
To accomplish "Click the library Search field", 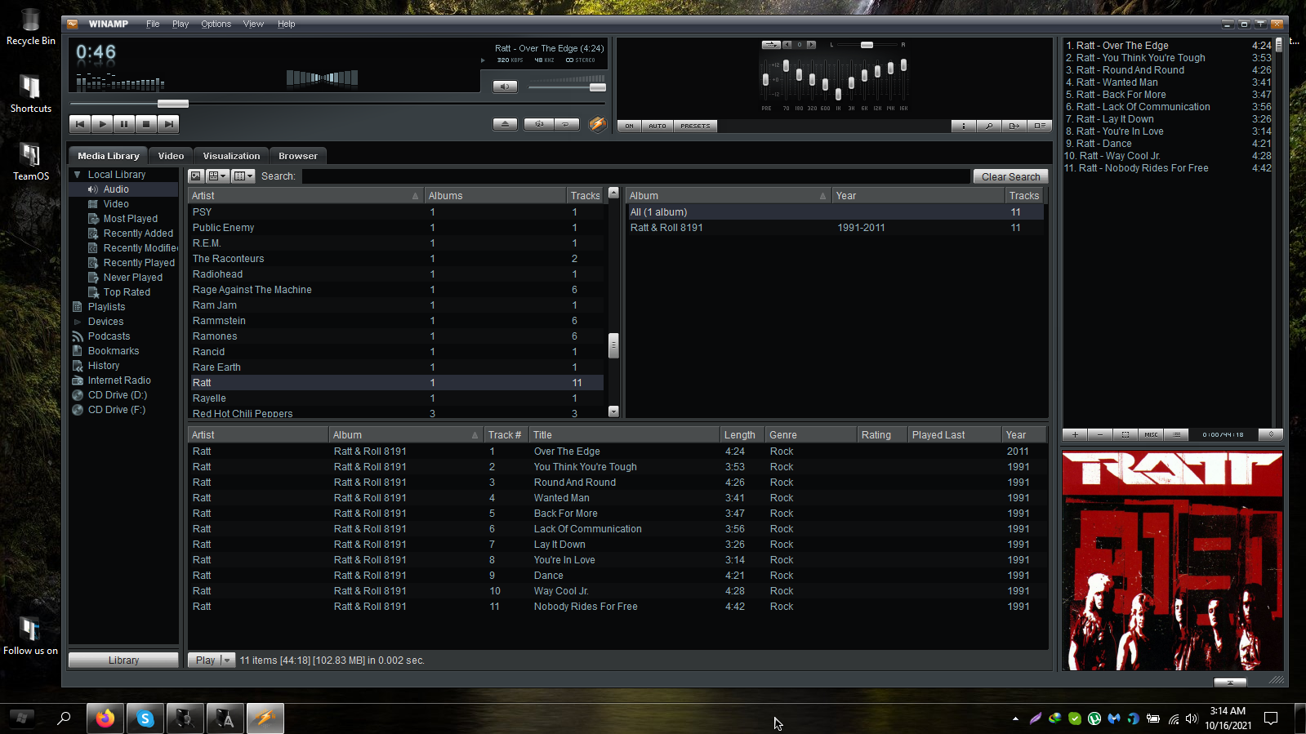I will point(635,176).
